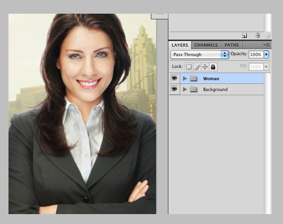This screenshot has width=283, height=224.
Task: Expand the Background group
Action: click(x=185, y=89)
